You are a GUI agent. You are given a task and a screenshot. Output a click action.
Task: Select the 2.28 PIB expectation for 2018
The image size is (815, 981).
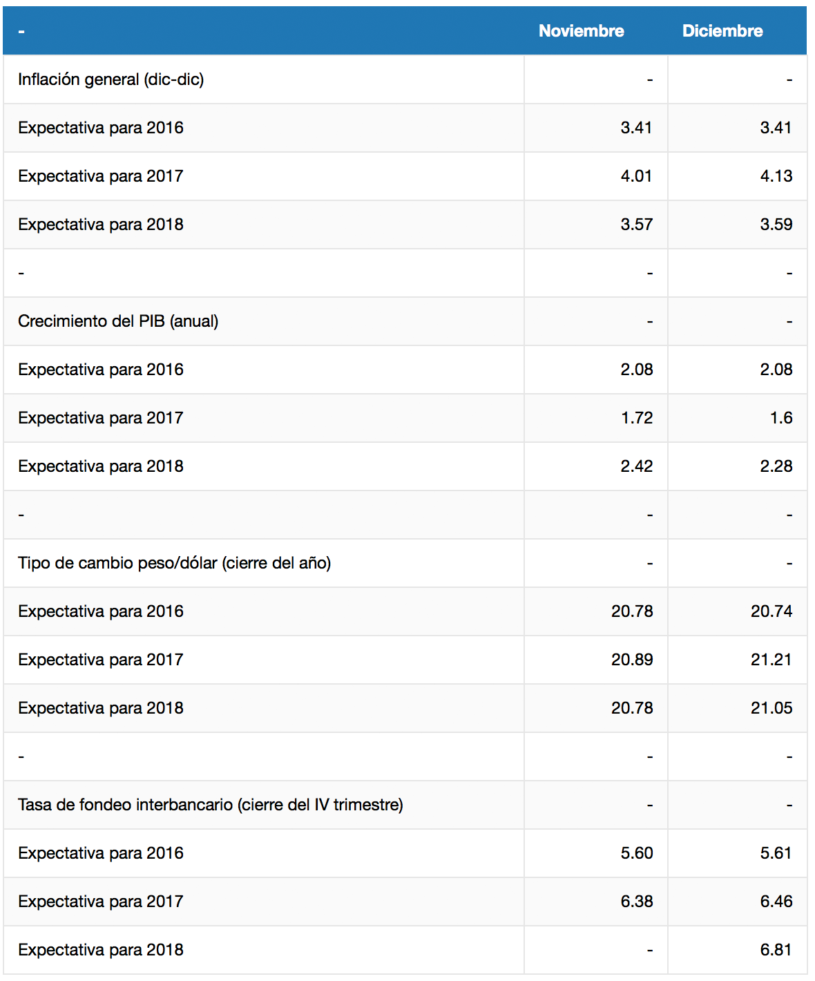776,466
